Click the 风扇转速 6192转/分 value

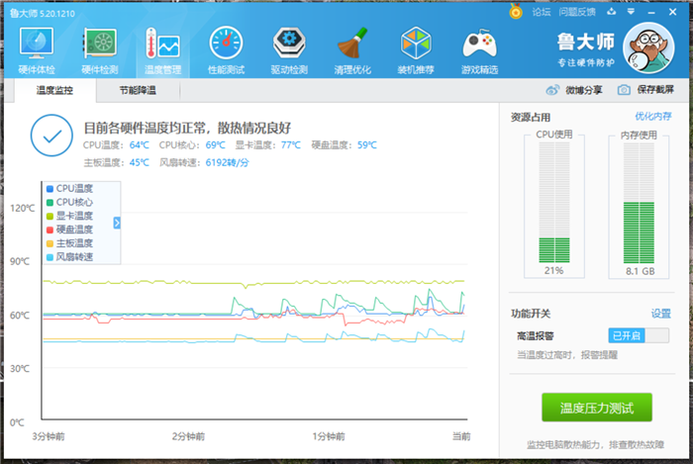point(227,163)
